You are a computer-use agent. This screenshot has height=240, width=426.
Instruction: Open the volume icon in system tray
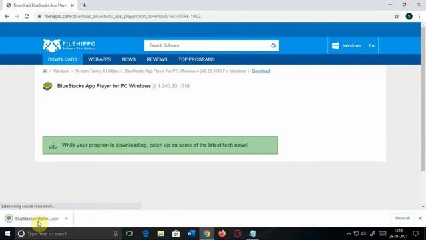pyautogui.click(x=364, y=234)
